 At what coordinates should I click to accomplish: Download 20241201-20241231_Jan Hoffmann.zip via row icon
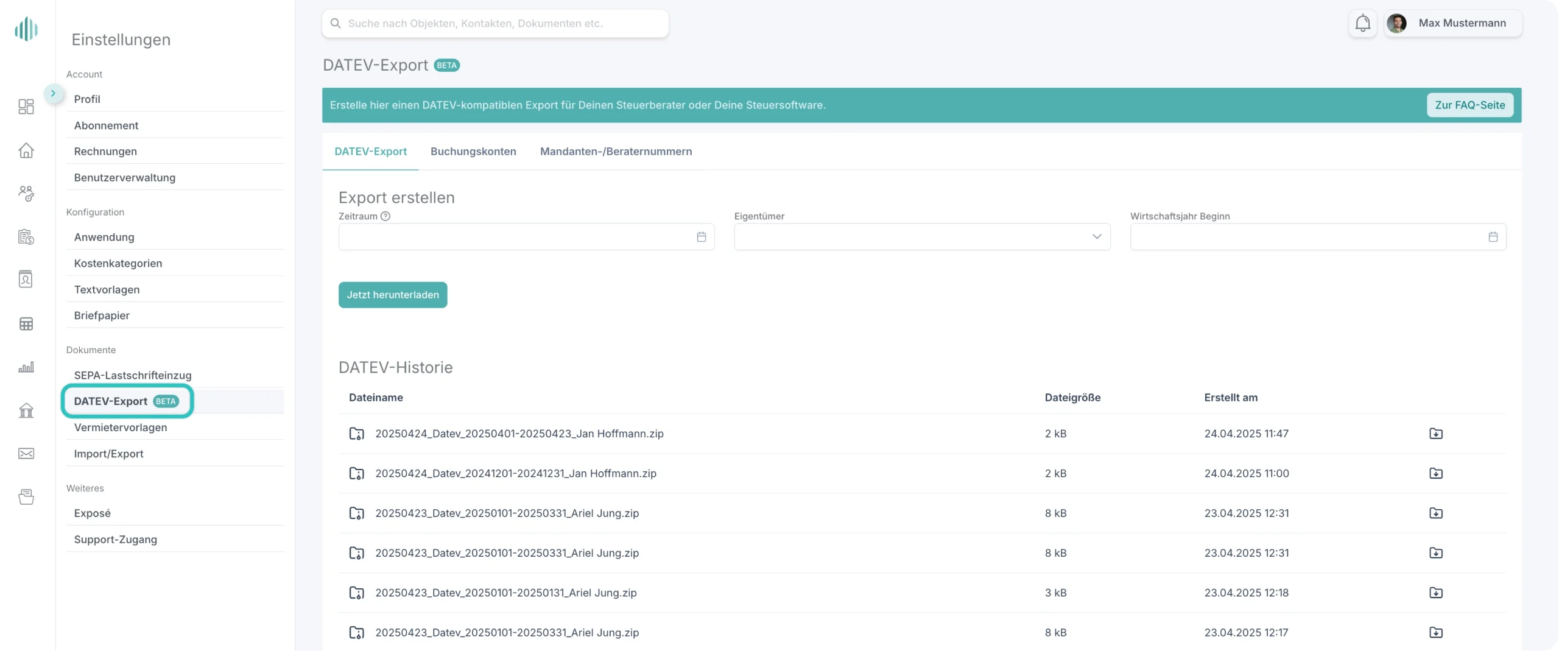click(x=1436, y=473)
